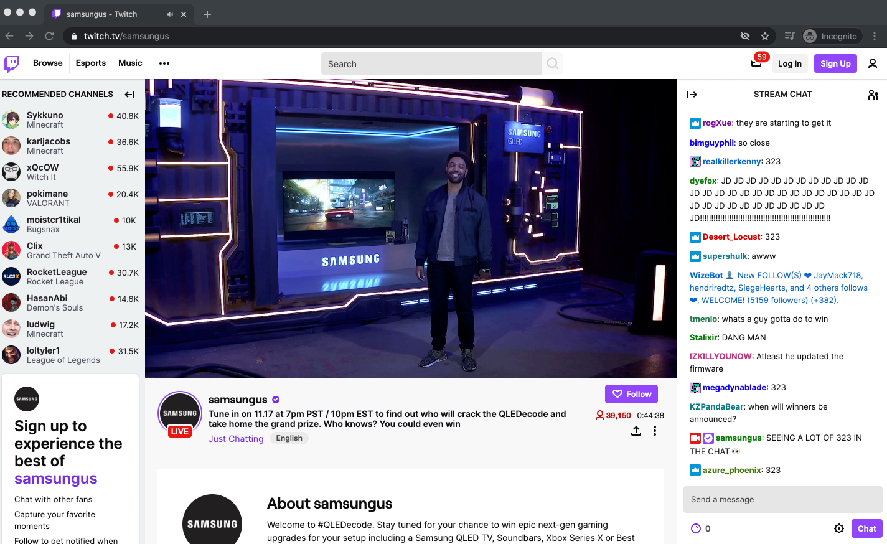Reload the Twitch page

(x=49, y=36)
